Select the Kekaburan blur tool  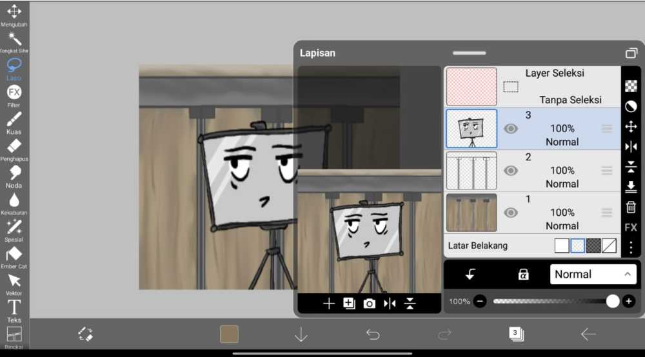point(14,204)
